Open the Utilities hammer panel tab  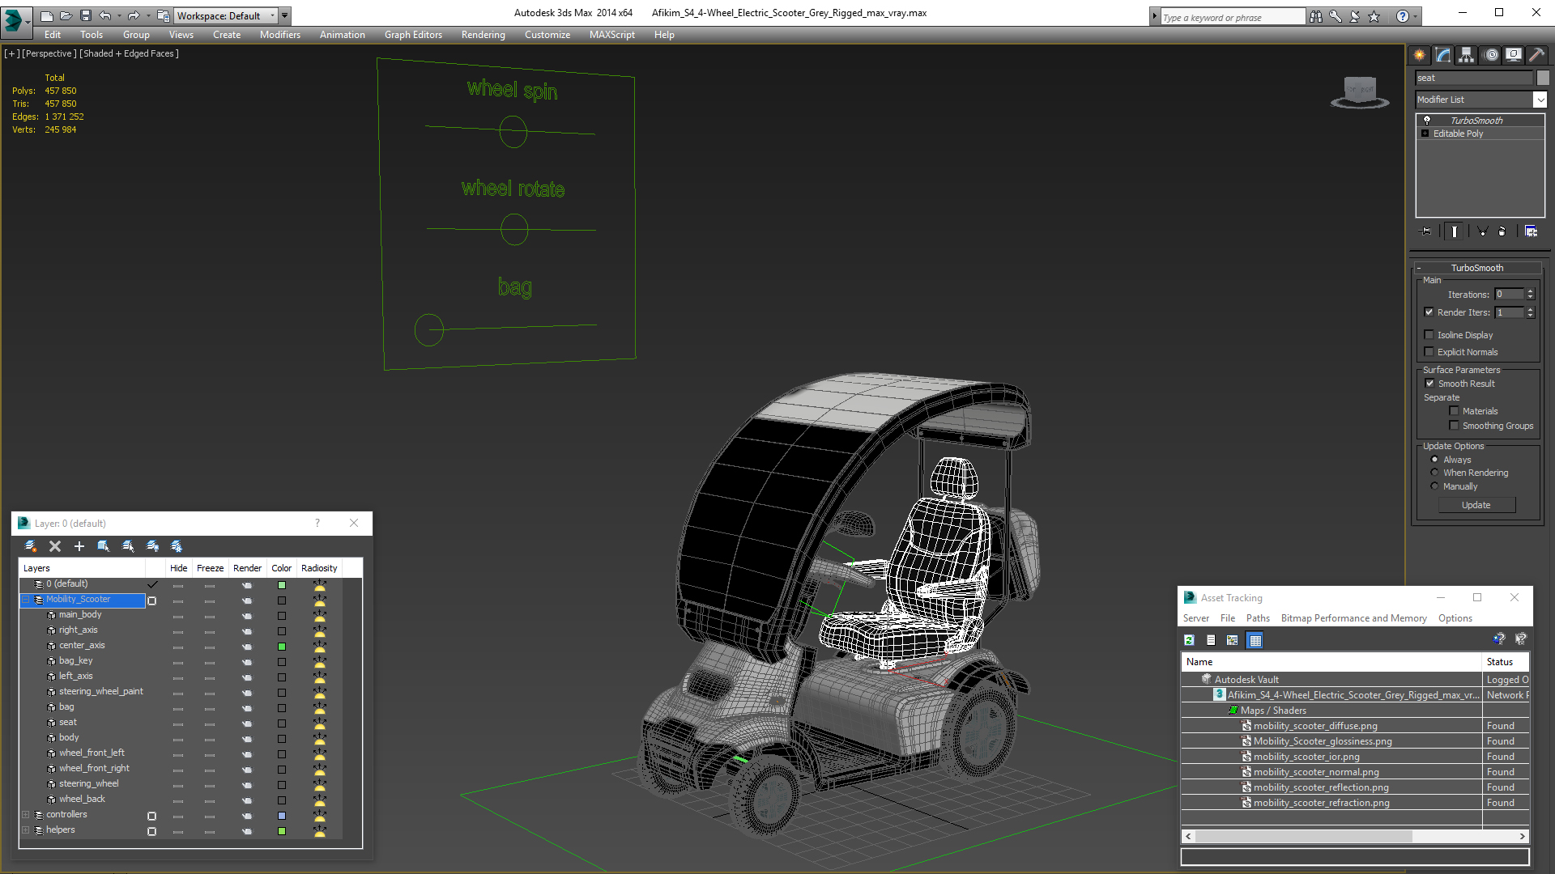(1536, 55)
